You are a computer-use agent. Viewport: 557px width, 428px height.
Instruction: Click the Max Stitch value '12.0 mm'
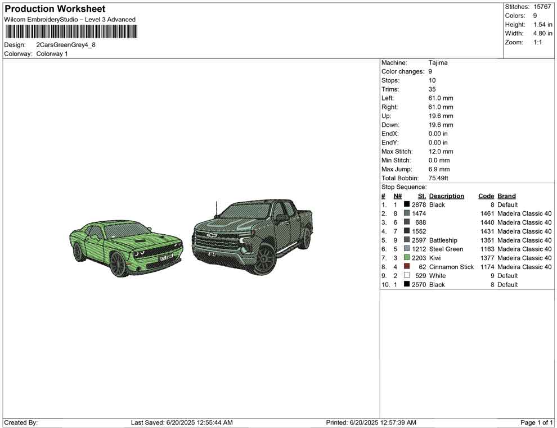441,151
